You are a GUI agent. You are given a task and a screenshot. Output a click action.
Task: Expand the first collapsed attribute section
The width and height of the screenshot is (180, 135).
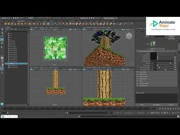[137, 72]
